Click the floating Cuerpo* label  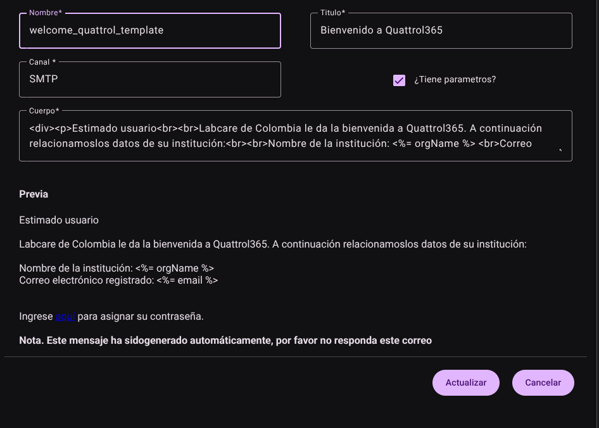click(44, 111)
